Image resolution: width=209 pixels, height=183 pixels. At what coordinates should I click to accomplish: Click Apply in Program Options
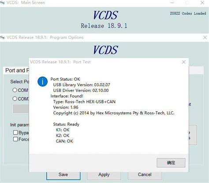104,175
